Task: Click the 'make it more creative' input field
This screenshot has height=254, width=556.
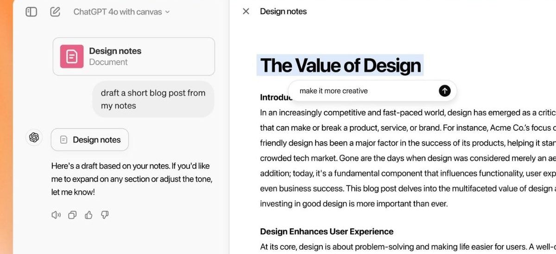Action: (361, 91)
